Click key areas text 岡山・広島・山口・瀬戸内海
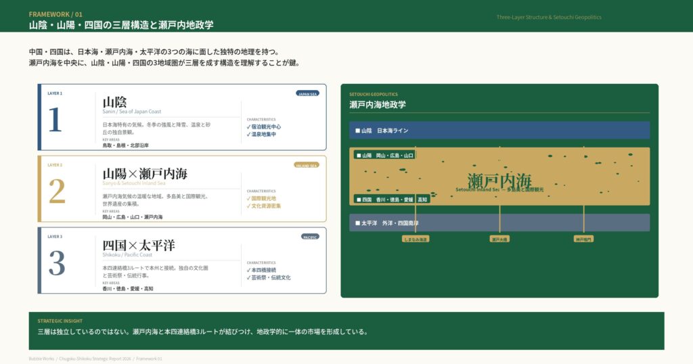This screenshot has width=693, height=364. pos(133,217)
